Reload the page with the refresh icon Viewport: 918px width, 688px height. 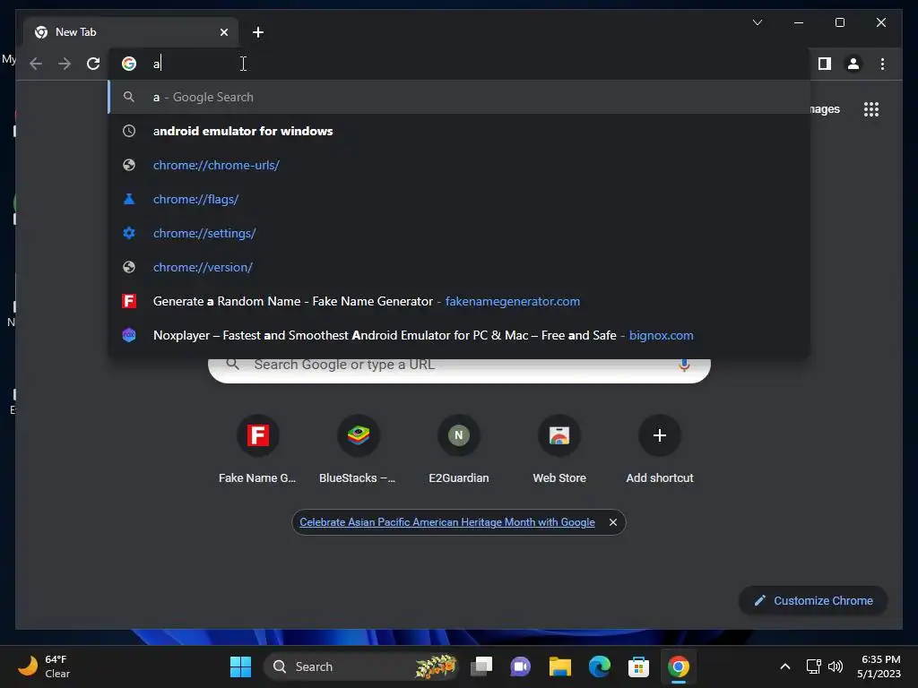93,64
